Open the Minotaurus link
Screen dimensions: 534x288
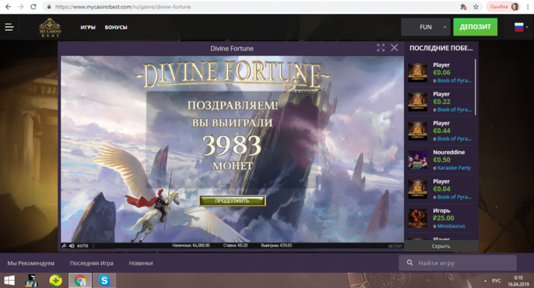451,226
